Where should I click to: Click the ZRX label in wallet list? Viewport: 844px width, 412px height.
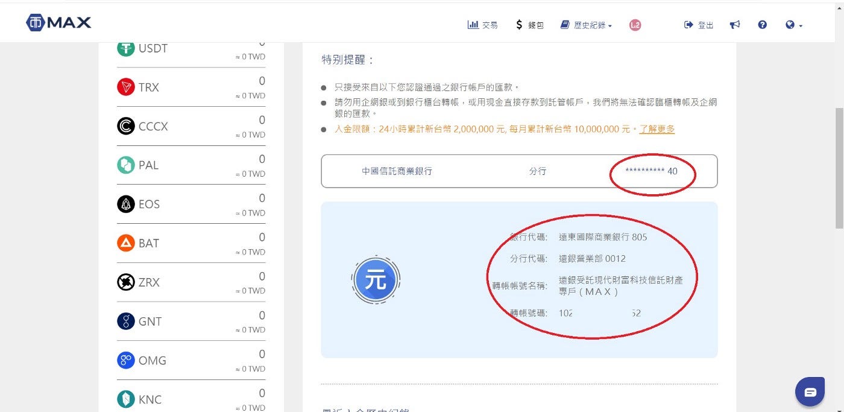(x=149, y=282)
